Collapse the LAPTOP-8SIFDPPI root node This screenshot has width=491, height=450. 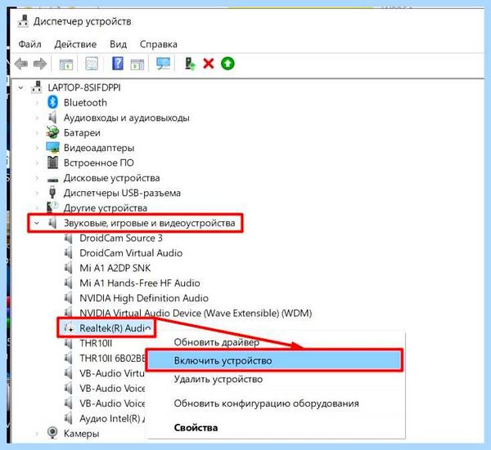tap(20, 88)
